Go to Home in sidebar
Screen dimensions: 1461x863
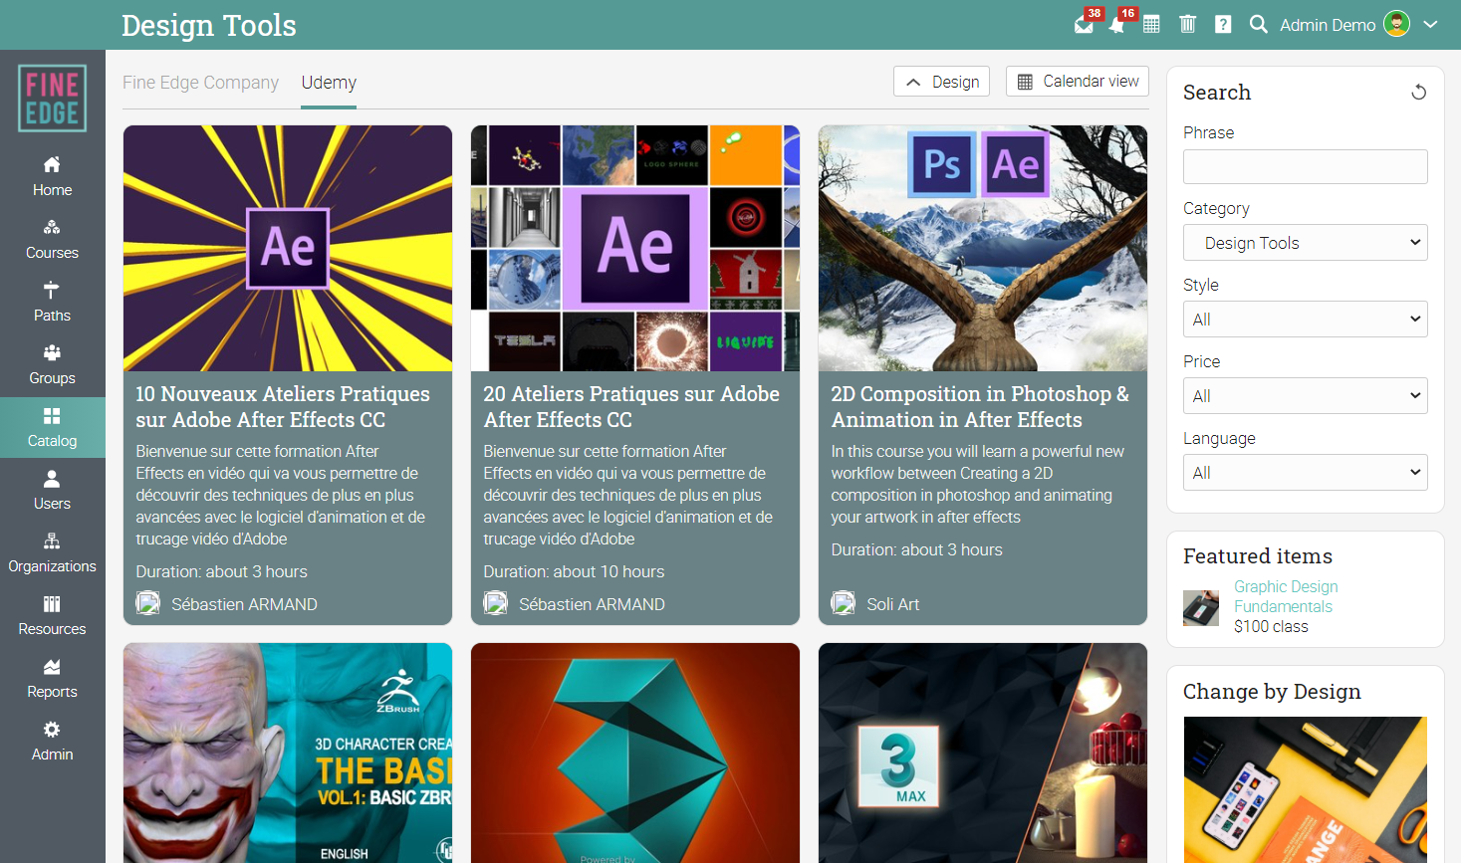[53, 177]
